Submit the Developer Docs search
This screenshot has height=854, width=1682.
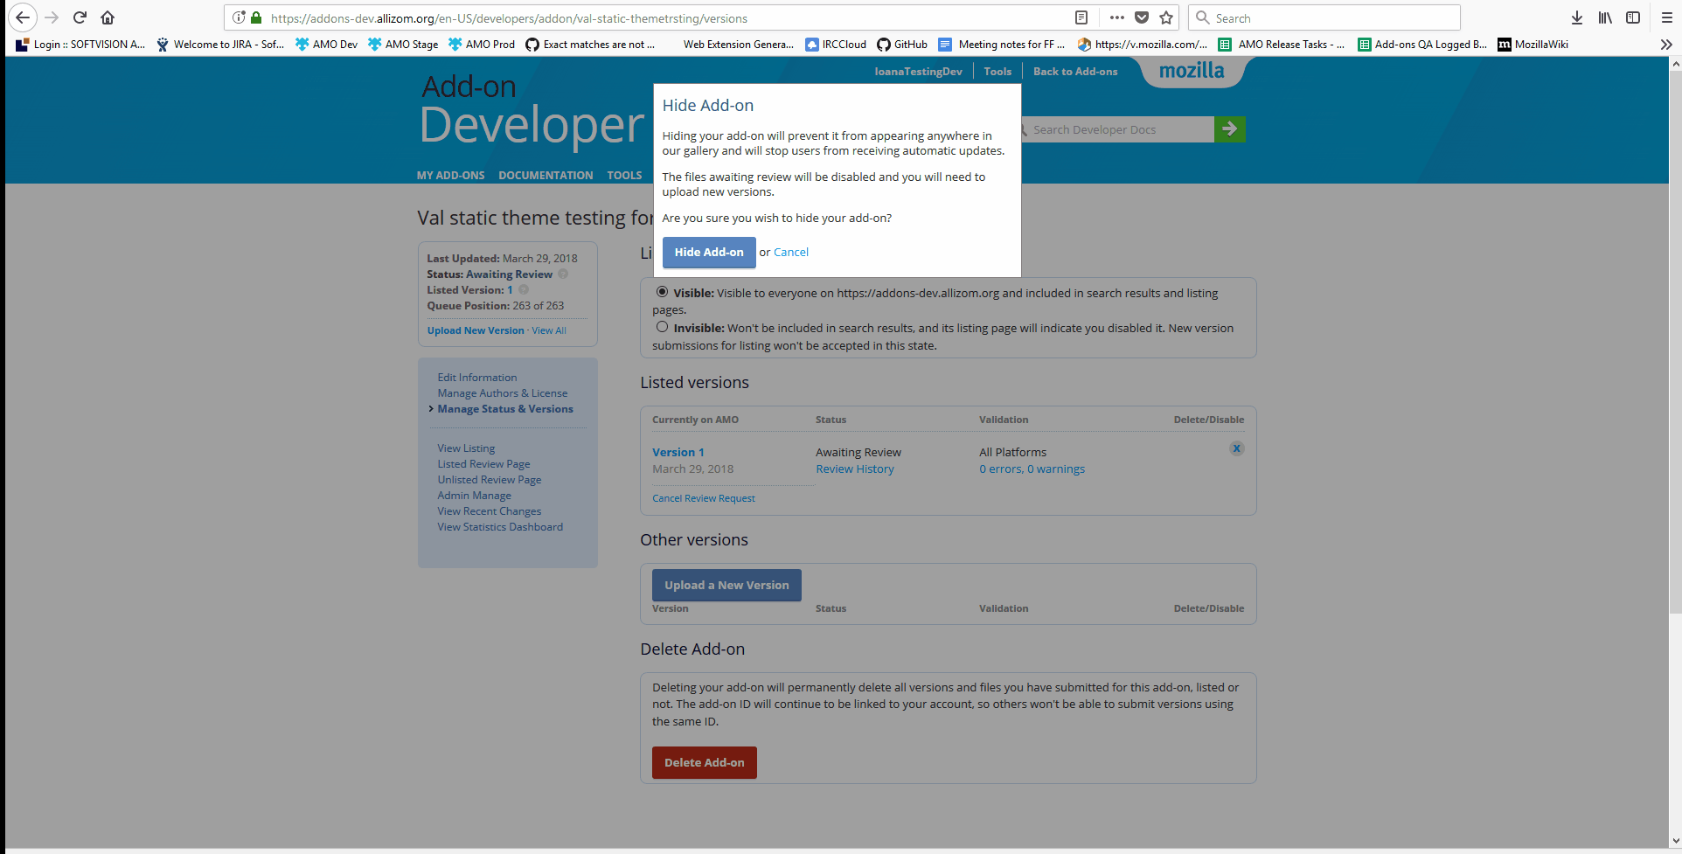pyautogui.click(x=1229, y=128)
